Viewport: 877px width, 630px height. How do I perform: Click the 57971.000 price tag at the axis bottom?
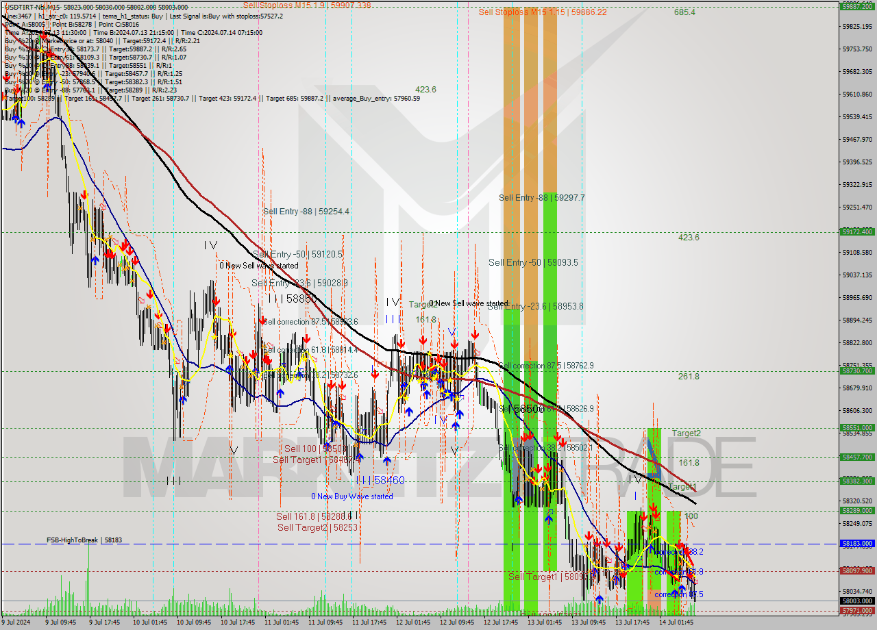pyautogui.click(x=857, y=610)
